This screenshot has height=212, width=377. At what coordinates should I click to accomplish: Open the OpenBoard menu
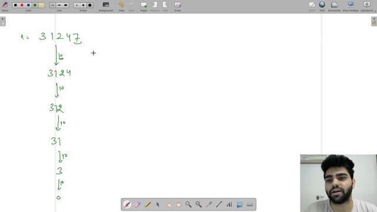tap(367, 6)
